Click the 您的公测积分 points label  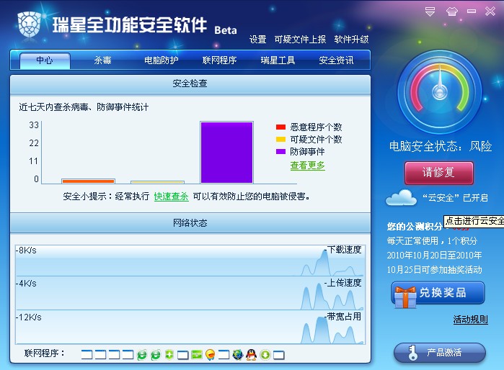[415, 227]
